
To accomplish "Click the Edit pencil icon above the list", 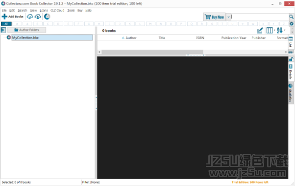I will tap(260, 30).
